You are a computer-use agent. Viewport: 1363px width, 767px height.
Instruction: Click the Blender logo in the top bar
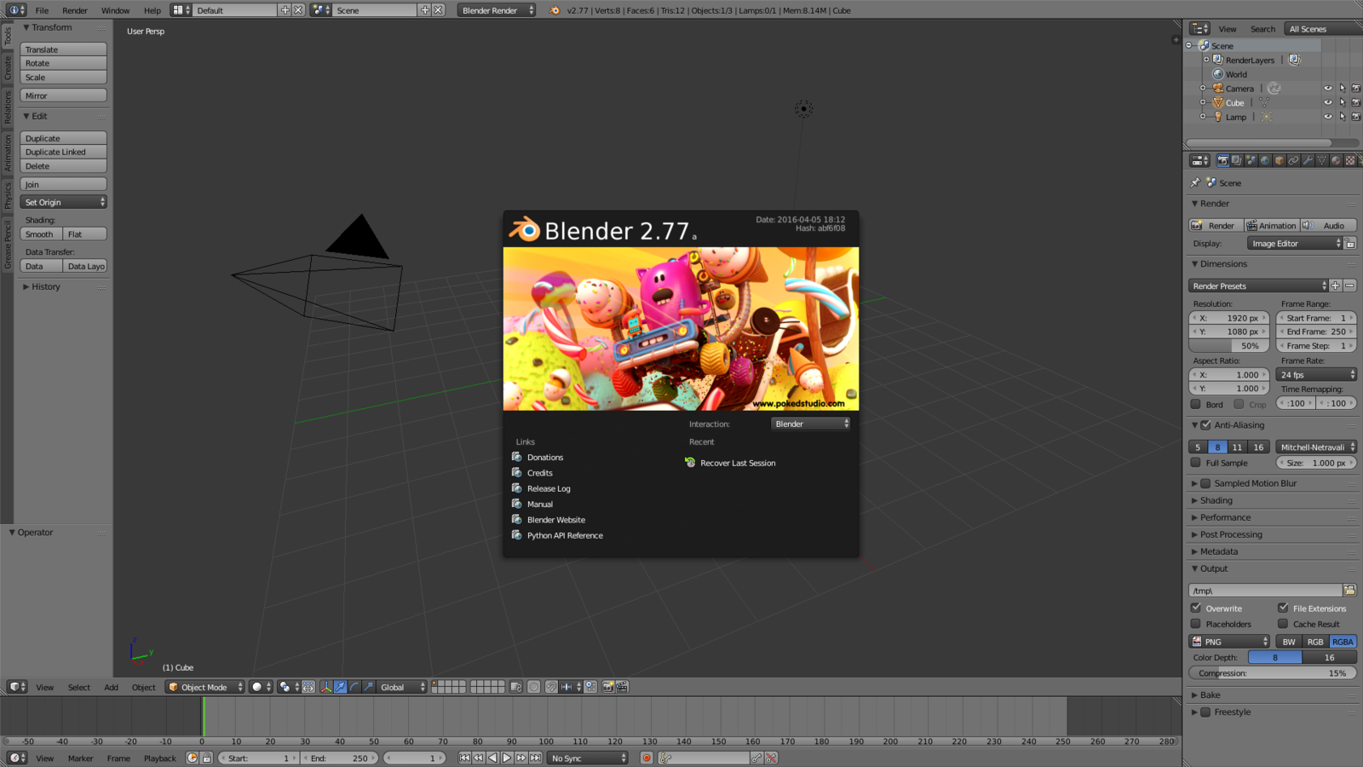[555, 10]
